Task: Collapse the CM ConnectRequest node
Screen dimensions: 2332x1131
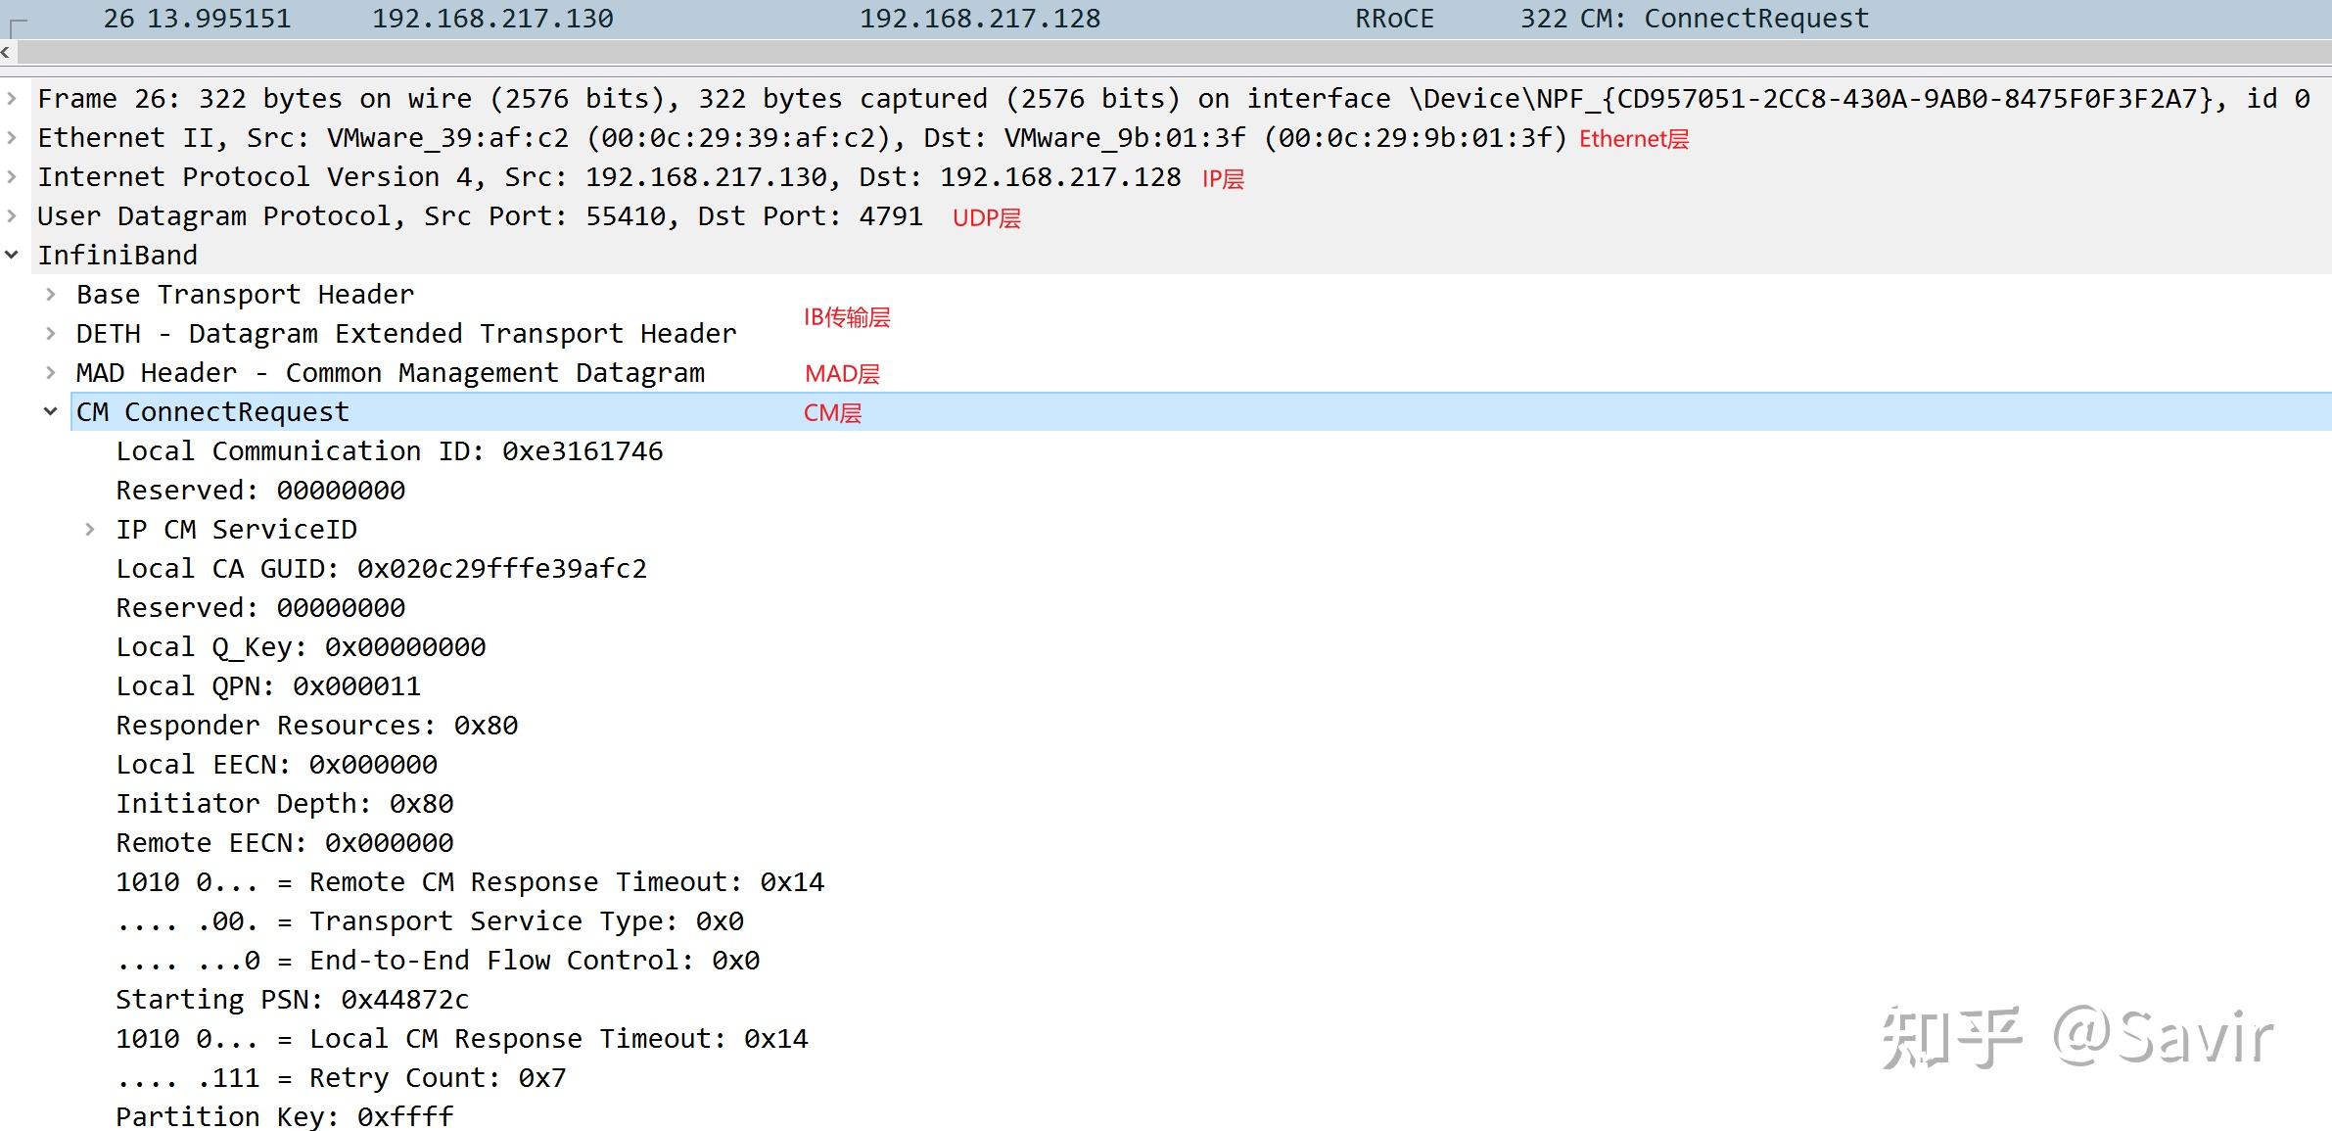Action: coord(51,411)
